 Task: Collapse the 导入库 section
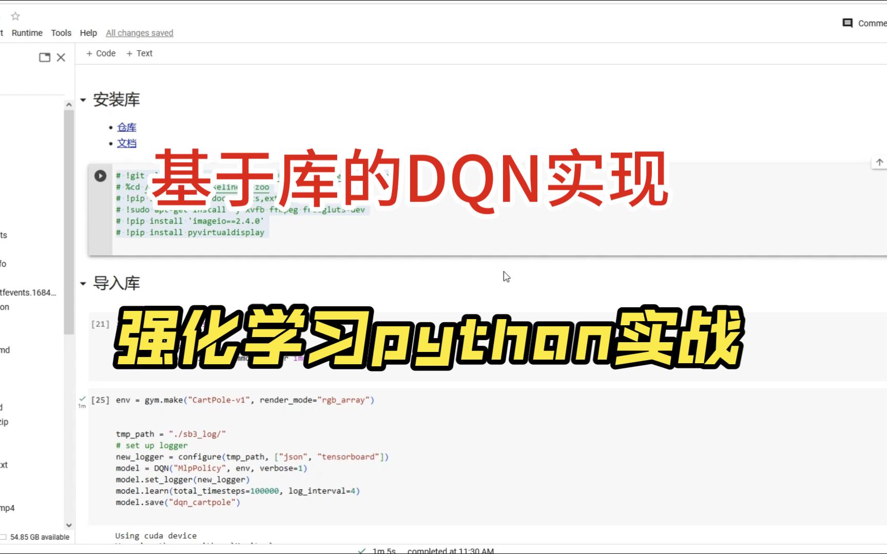pos(83,283)
